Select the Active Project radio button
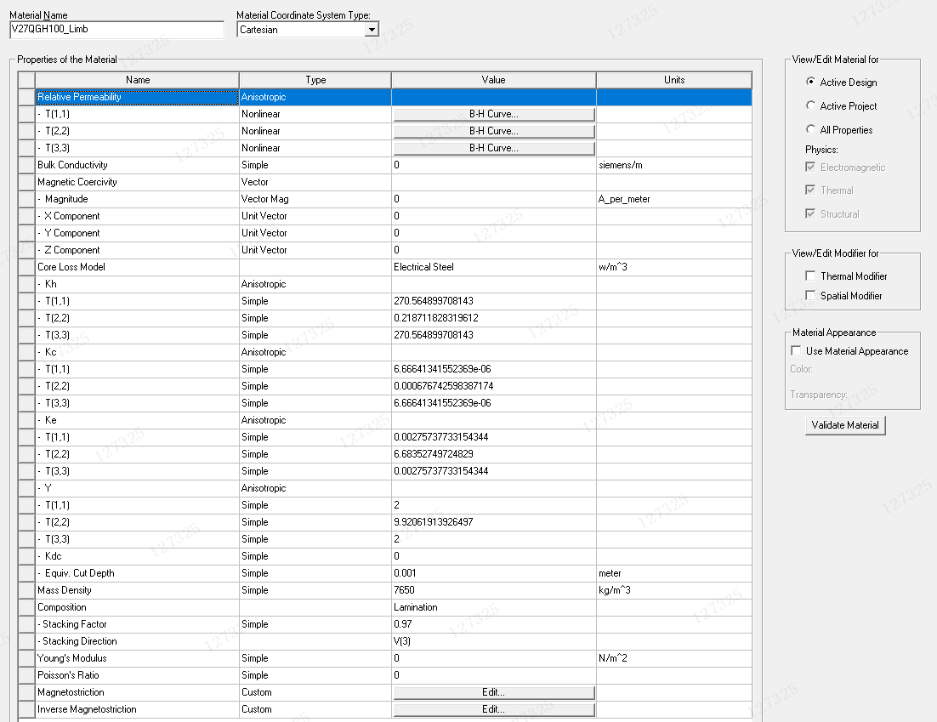 pos(810,105)
